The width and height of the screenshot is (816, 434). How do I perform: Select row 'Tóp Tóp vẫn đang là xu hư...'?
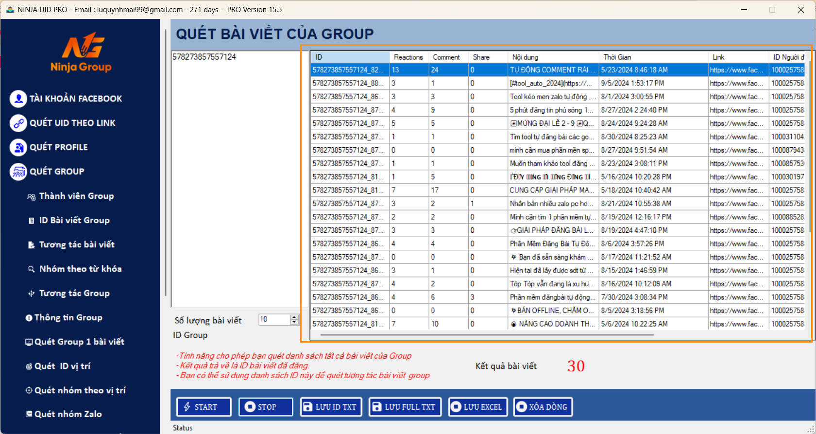(x=558, y=284)
